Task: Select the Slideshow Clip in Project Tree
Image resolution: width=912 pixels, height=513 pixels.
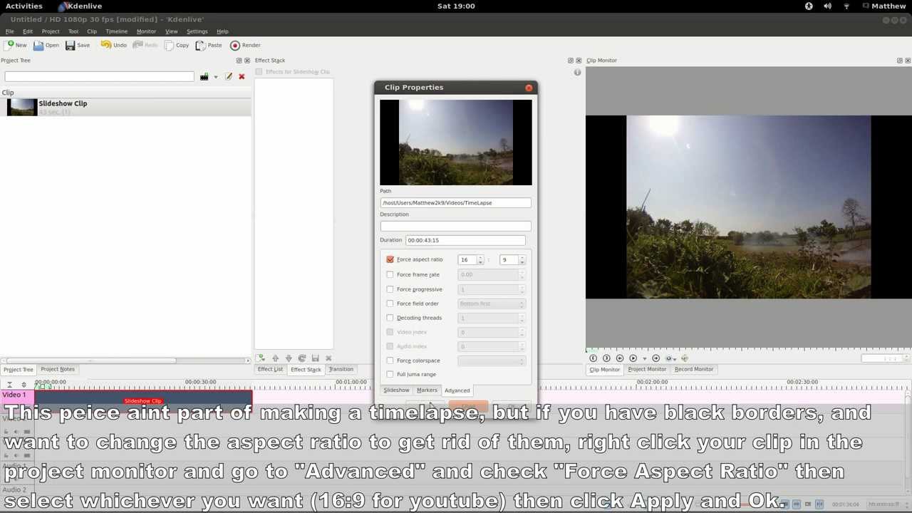Action: [x=126, y=107]
